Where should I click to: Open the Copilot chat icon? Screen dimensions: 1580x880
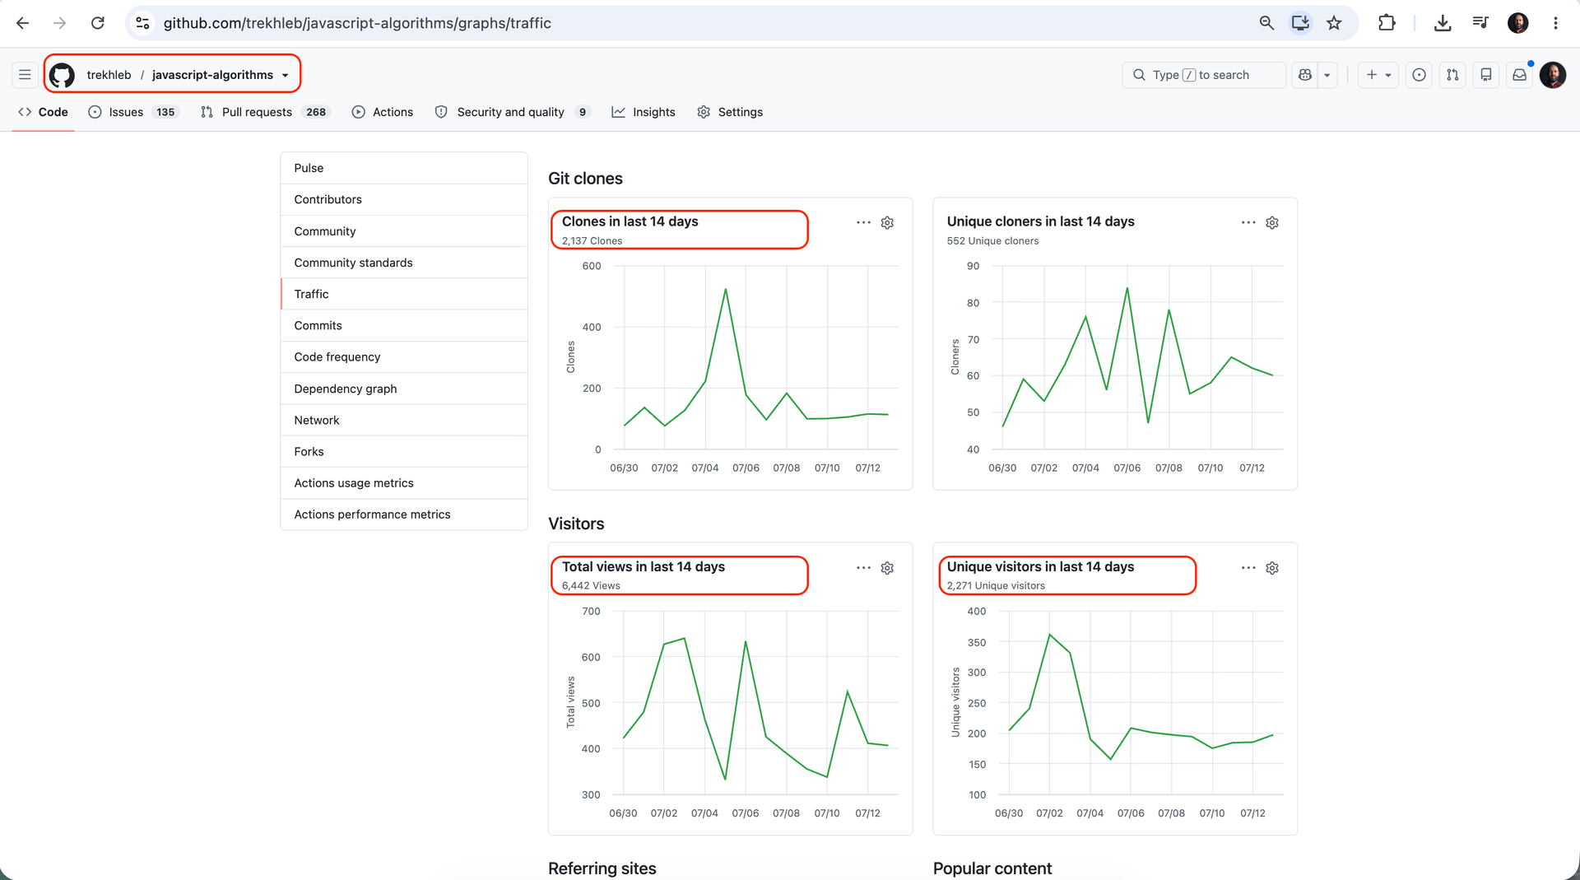[x=1305, y=75]
